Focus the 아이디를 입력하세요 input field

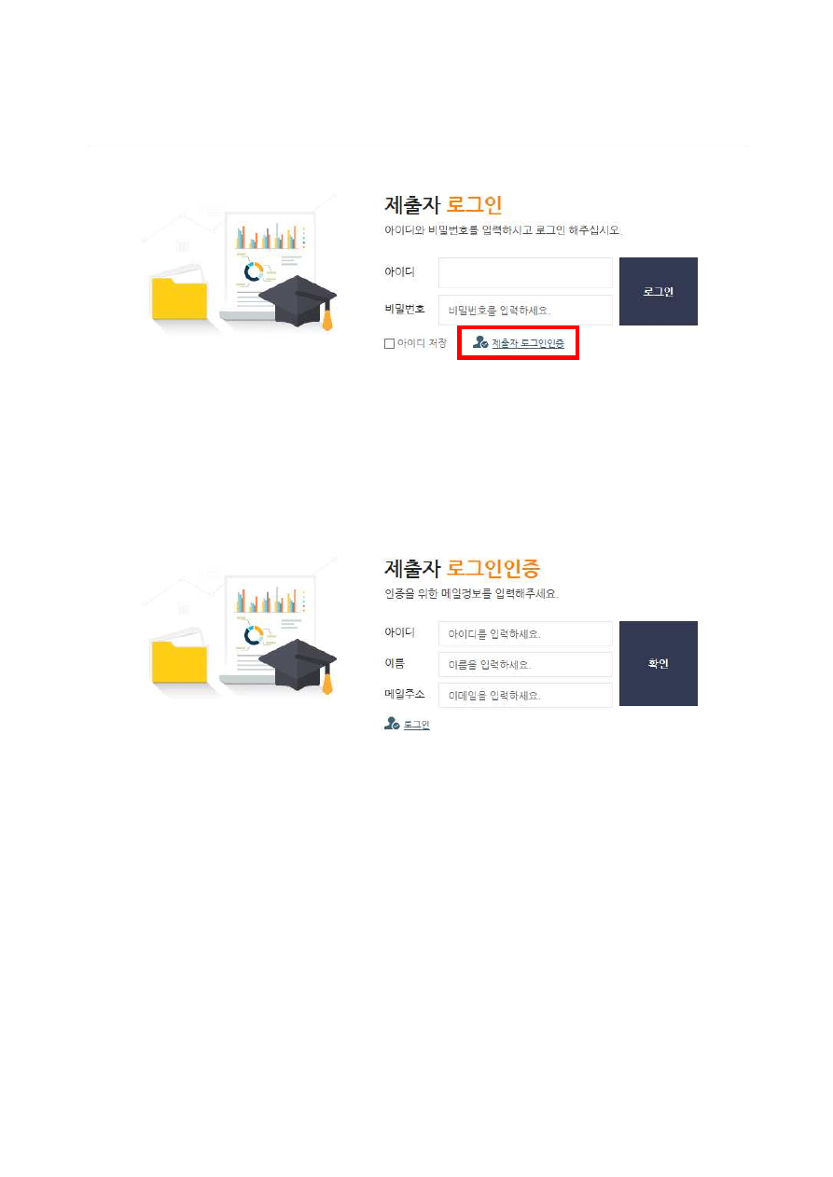click(x=526, y=633)
